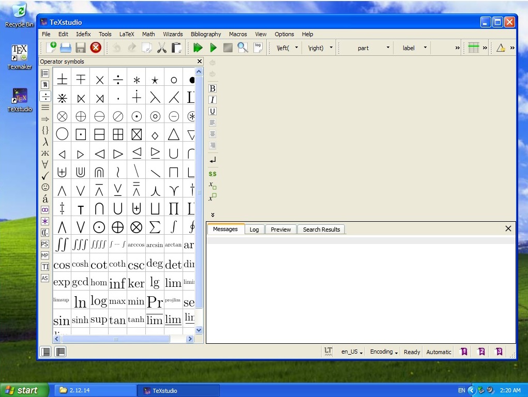
Task: Apply underline formatting with U icon
Action: 213,112
